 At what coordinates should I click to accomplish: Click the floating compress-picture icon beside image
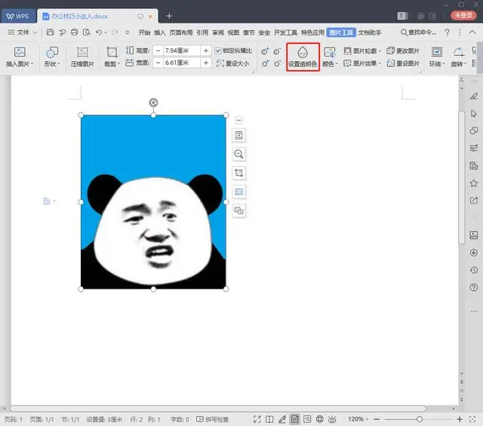(238, 192)
